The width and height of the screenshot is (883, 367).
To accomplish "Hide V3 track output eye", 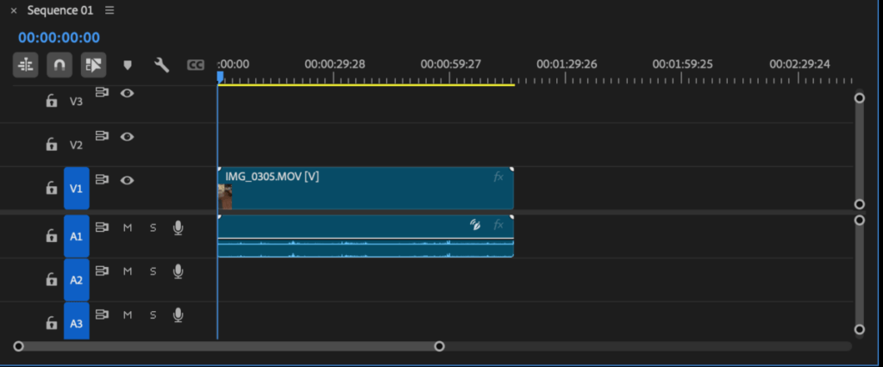I will point(127,92).
